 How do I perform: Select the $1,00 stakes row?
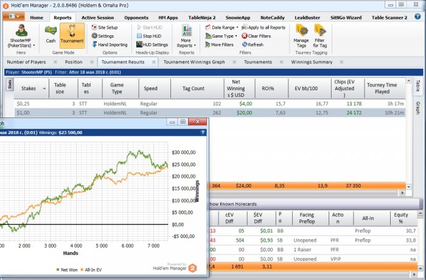point(209,113)
